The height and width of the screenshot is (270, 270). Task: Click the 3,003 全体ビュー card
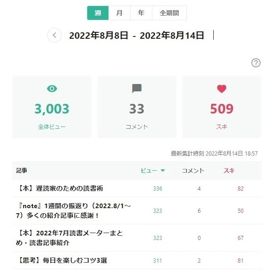[x=52, y=107]
